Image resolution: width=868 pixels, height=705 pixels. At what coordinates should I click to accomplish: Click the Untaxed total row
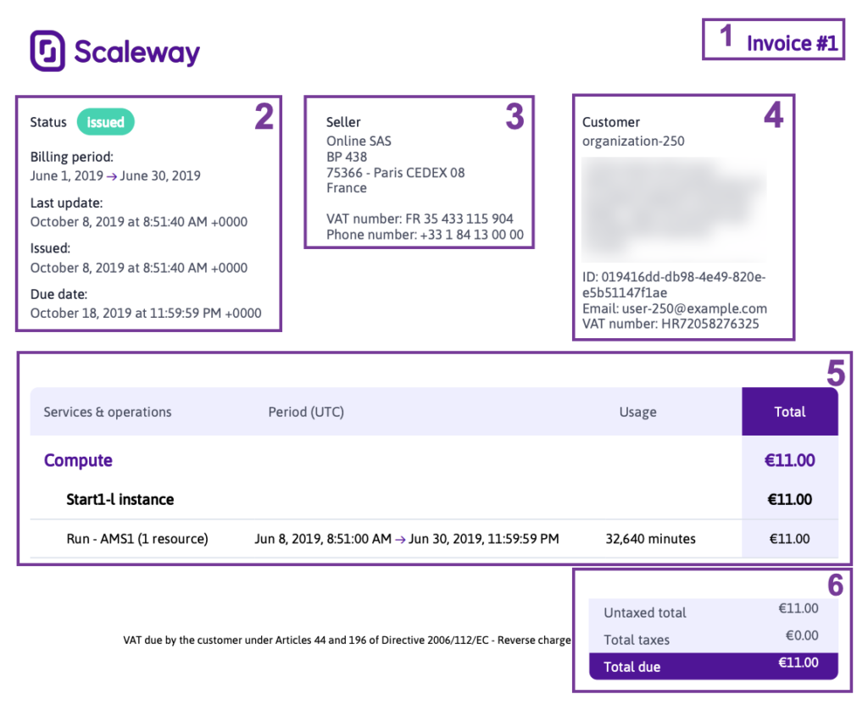[x=713, y=612]
